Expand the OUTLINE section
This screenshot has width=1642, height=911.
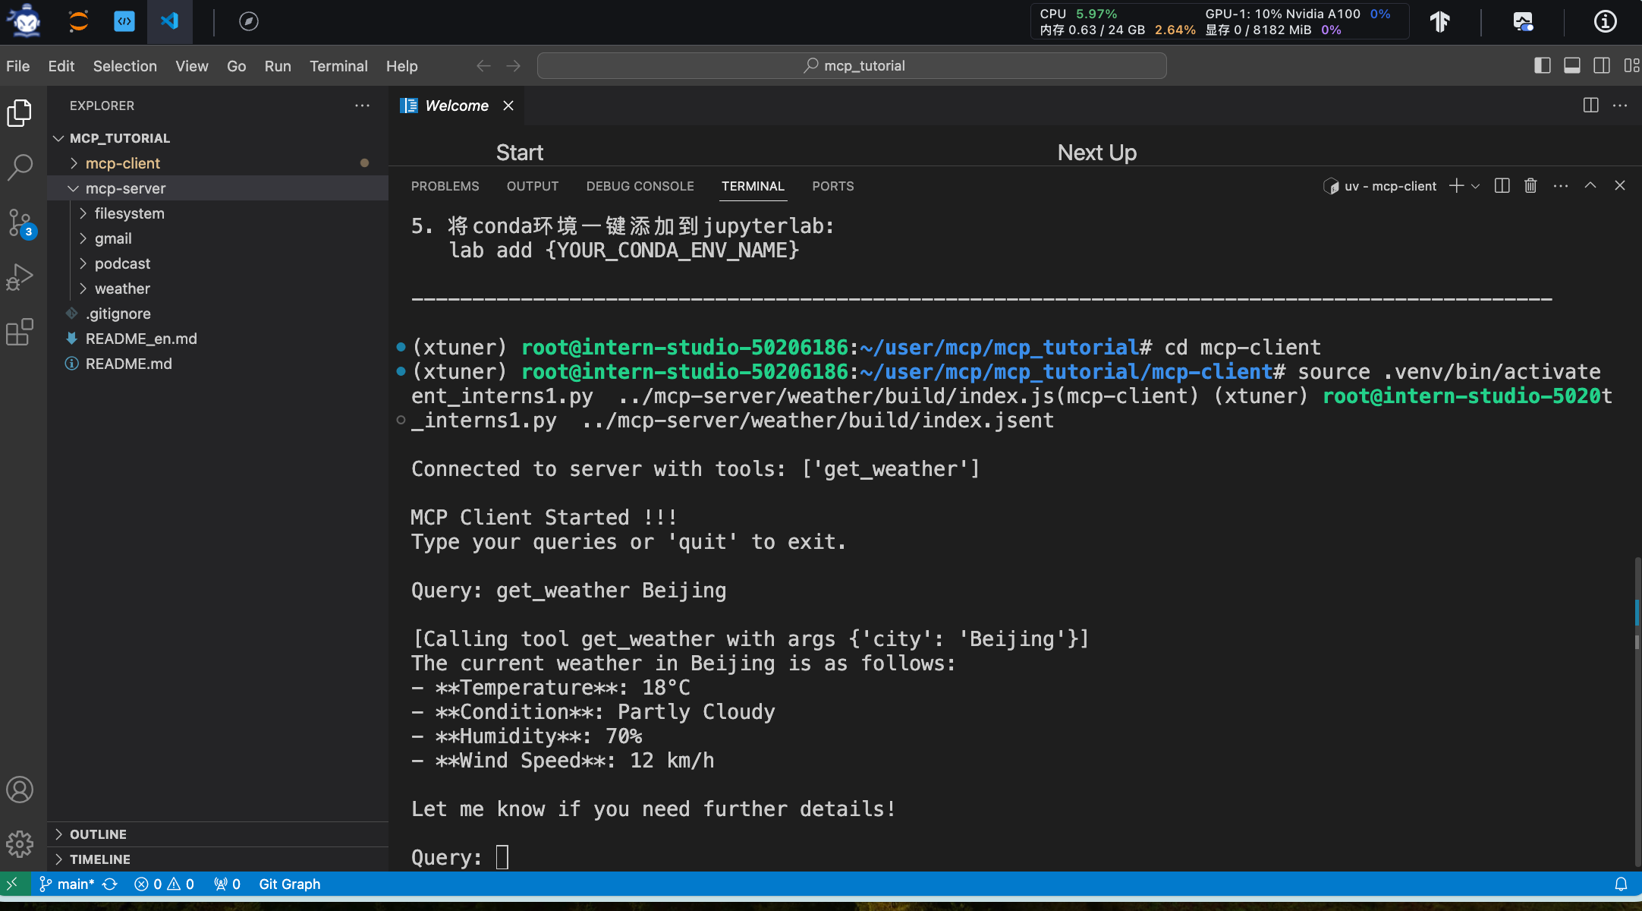point(99,834)
